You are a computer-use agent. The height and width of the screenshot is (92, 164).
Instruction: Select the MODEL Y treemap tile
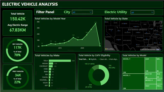(134, 65)
